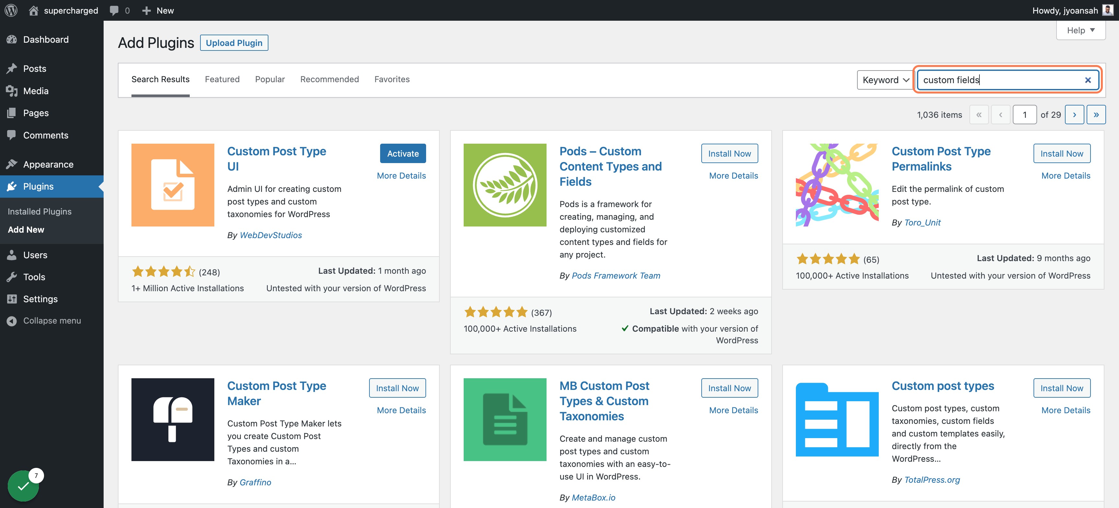
Task: Click the Users sidebar icon
Action: (12, 255)
